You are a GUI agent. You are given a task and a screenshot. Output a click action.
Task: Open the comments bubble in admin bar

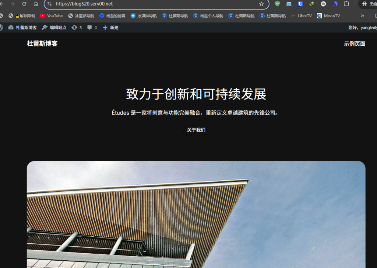tap(92, 28)
